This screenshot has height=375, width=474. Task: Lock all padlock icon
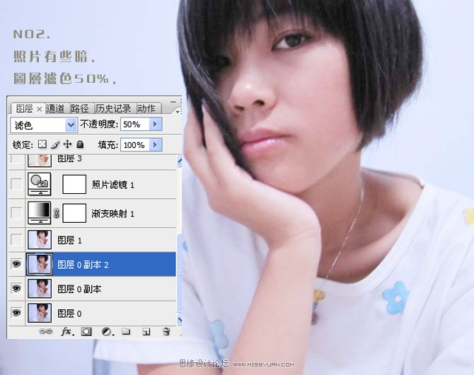pyautogui.click(x=80, y=144)
